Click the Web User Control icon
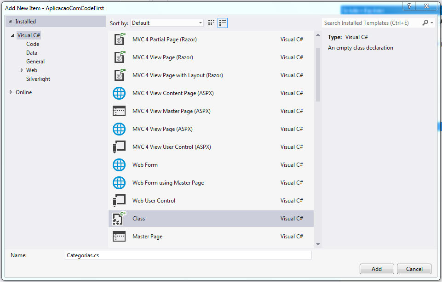442x282 pixels. 119,201
